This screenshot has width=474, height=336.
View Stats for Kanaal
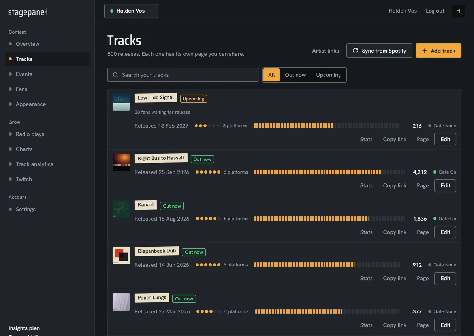click(x=366, y=232)
